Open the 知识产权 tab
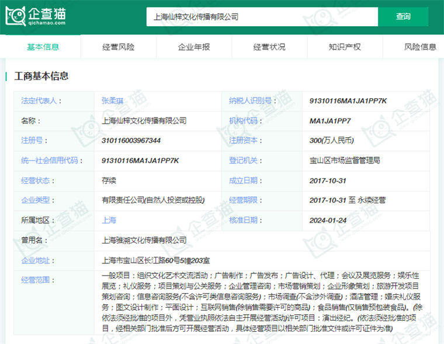Image resolution: width=444 pixels, height=344 pixels. (x=345, y=47)
